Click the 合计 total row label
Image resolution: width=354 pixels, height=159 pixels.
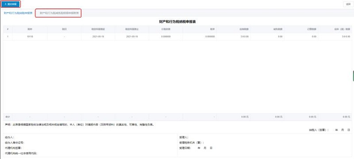tap(8, 117)
